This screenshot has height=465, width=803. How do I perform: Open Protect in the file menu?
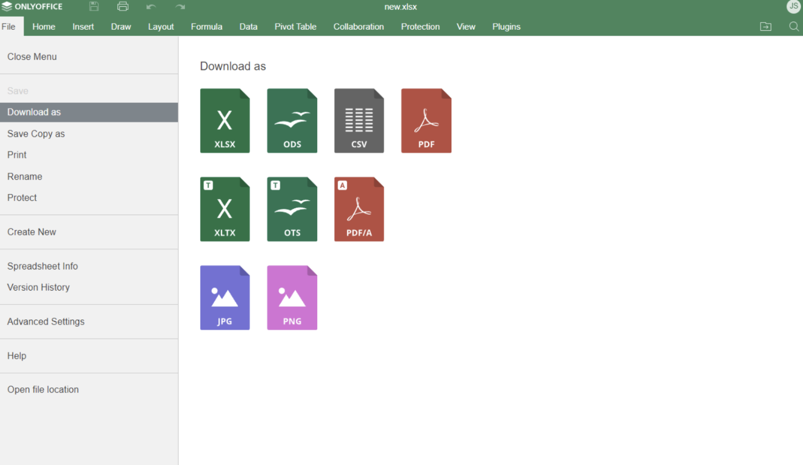point(89,198)
